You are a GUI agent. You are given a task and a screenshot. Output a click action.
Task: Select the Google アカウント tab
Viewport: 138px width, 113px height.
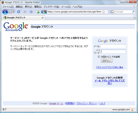click(x=23, y=18)
